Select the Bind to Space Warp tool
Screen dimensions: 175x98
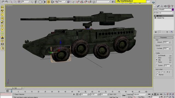[x=19, y=2]
